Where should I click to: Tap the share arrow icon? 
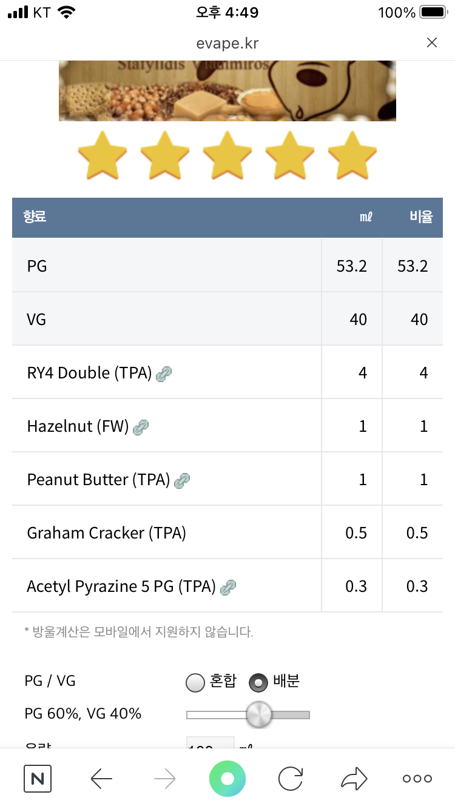click(354, 779)
